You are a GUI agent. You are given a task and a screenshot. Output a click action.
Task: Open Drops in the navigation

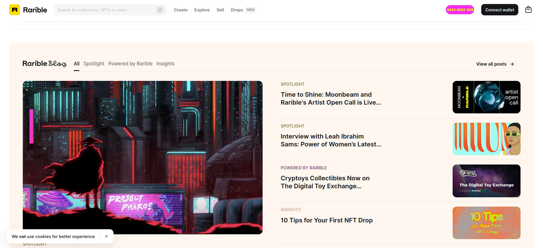click(x=237, y=10)
